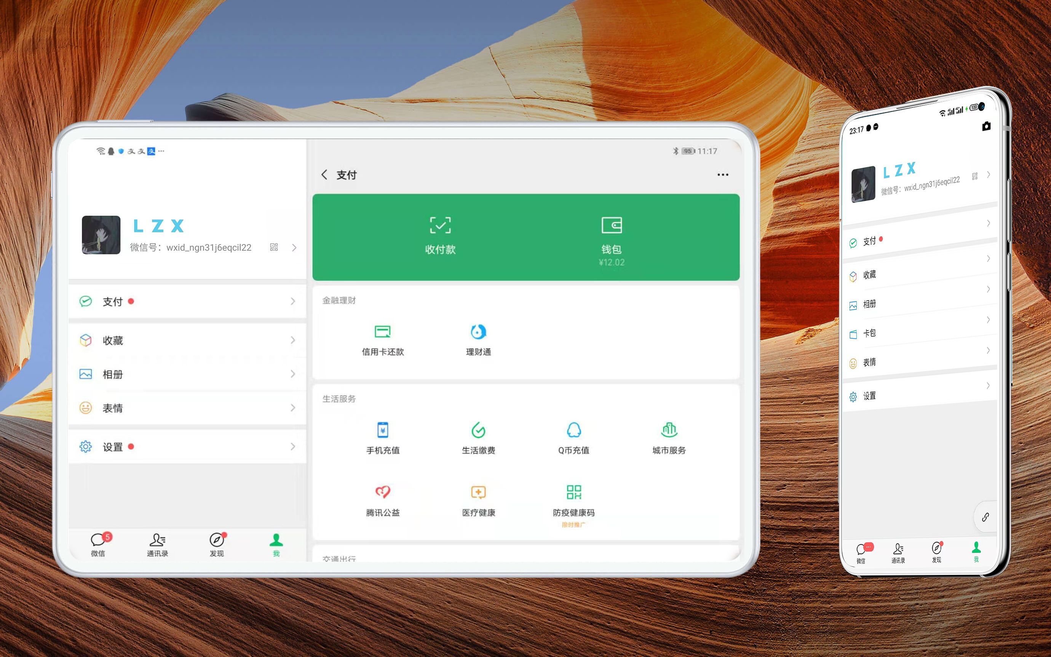Click 金融理财 section heading on tablet

coord(339,300)
